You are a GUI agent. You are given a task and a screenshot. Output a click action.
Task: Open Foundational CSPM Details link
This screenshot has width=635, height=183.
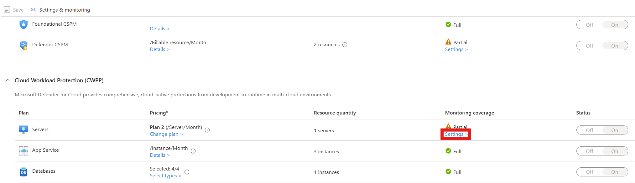pos(159,29)
